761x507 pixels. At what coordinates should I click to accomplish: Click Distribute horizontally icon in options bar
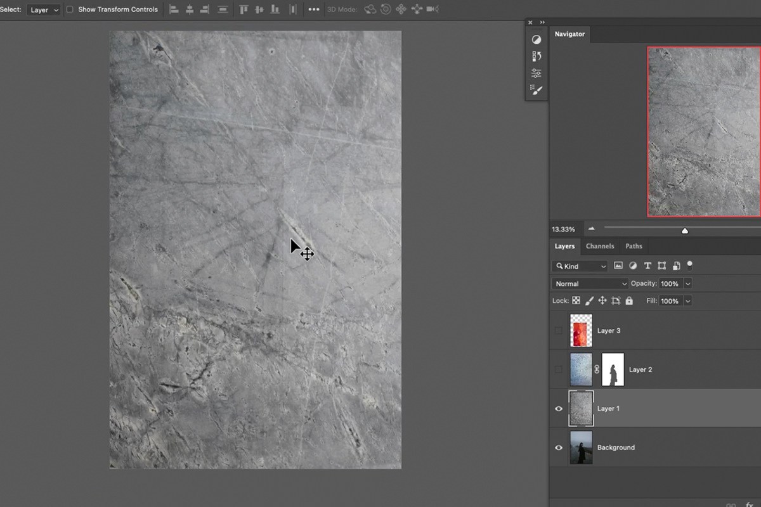[292, 10]
